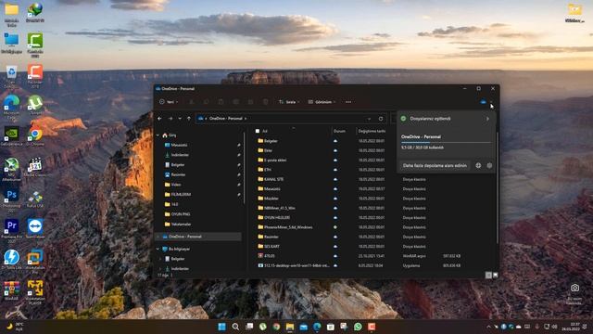Open the Görünüm view dropdown

tap(322, 102)
